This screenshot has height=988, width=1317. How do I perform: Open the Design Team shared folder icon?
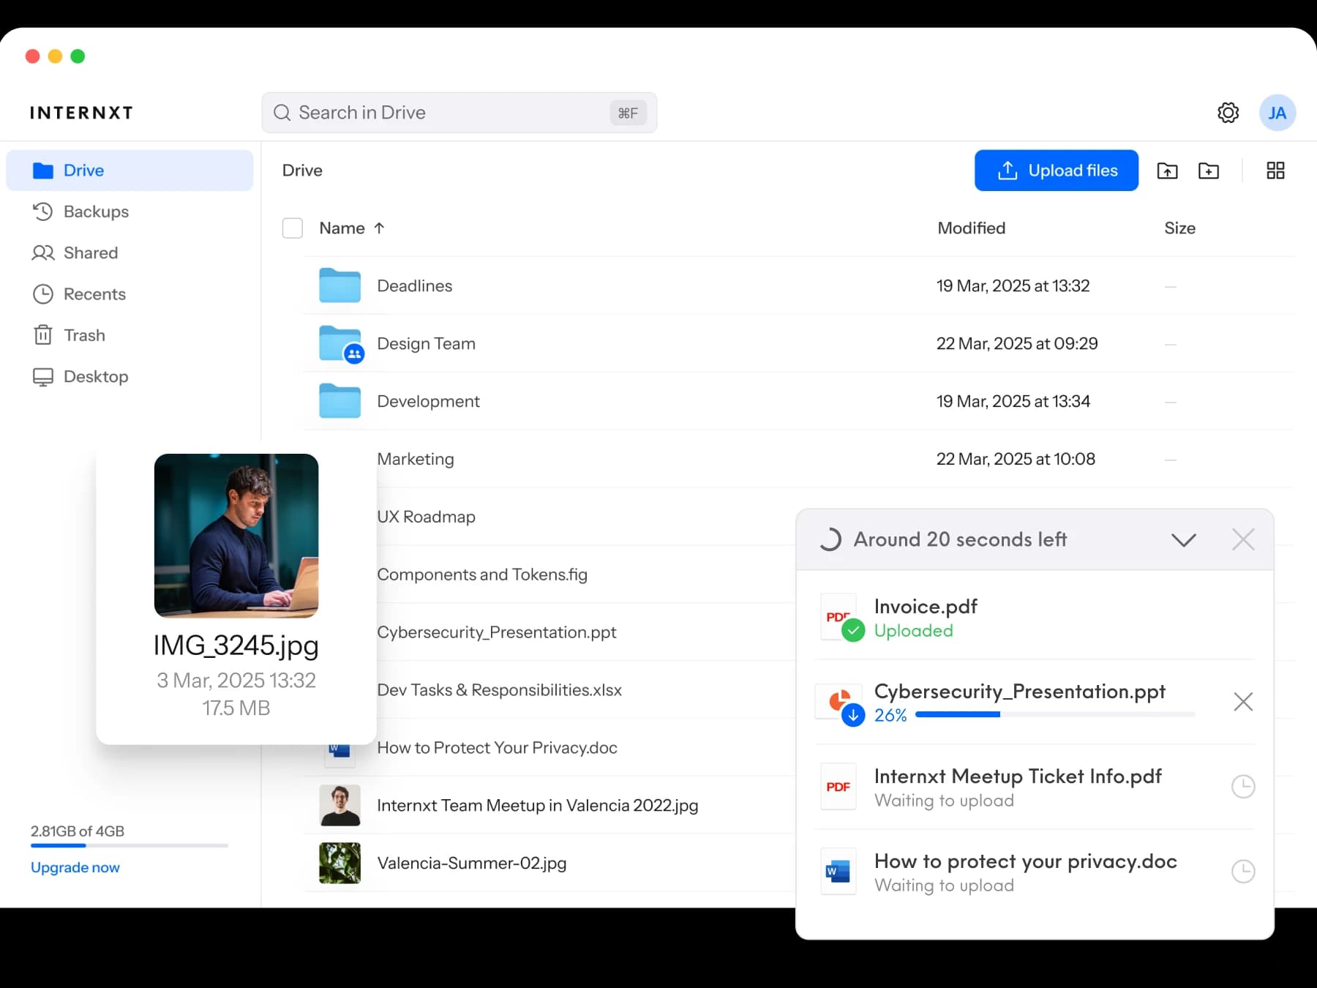[340, 344]
